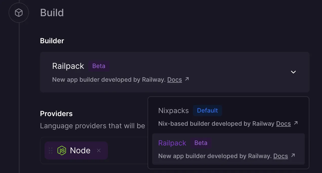This screenshot has height=173, width=322.
Task: Click the Beta badge in the dropdown list's Railpack option
Action: (x=201, y=143)
